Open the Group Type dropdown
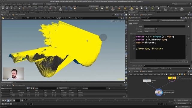192x108 pixels. point(151,29)
